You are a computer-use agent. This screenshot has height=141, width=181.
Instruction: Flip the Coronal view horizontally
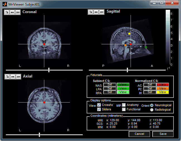pos(13,12)
